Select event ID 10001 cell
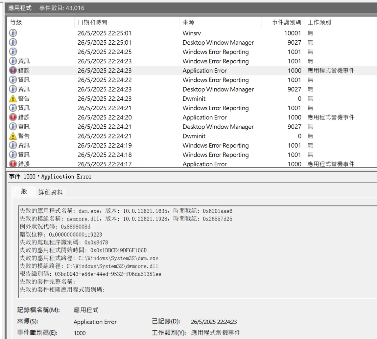 point(293,33)
